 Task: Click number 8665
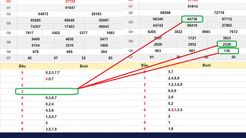(x=206, y=32)
